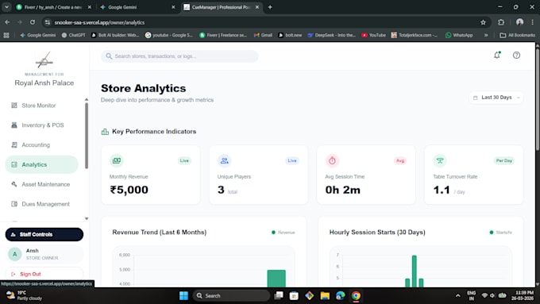Click Royal Ansh Palace logo
The image size is (540, 304).
(44, 60)
